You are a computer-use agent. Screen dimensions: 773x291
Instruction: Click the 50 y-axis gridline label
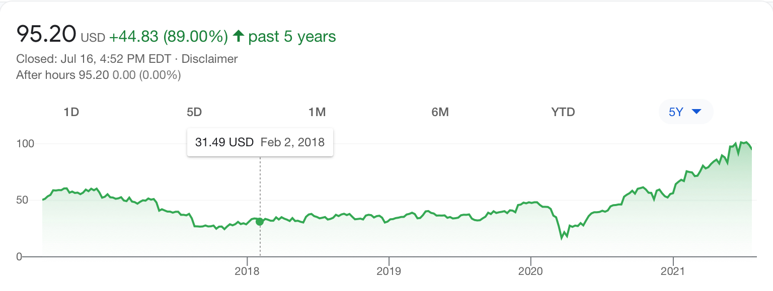[x=22, y=200]
